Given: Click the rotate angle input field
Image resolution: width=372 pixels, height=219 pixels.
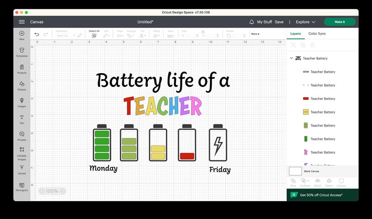Looking at the screenshot, I should point(239,36).
